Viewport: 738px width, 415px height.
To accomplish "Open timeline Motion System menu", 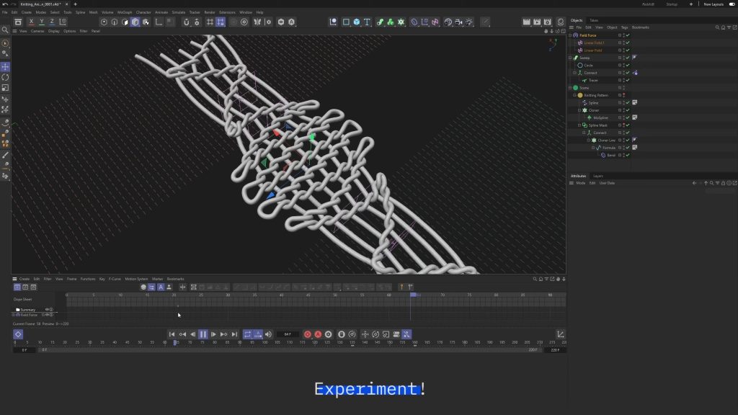I will click(x=136, y=279).
